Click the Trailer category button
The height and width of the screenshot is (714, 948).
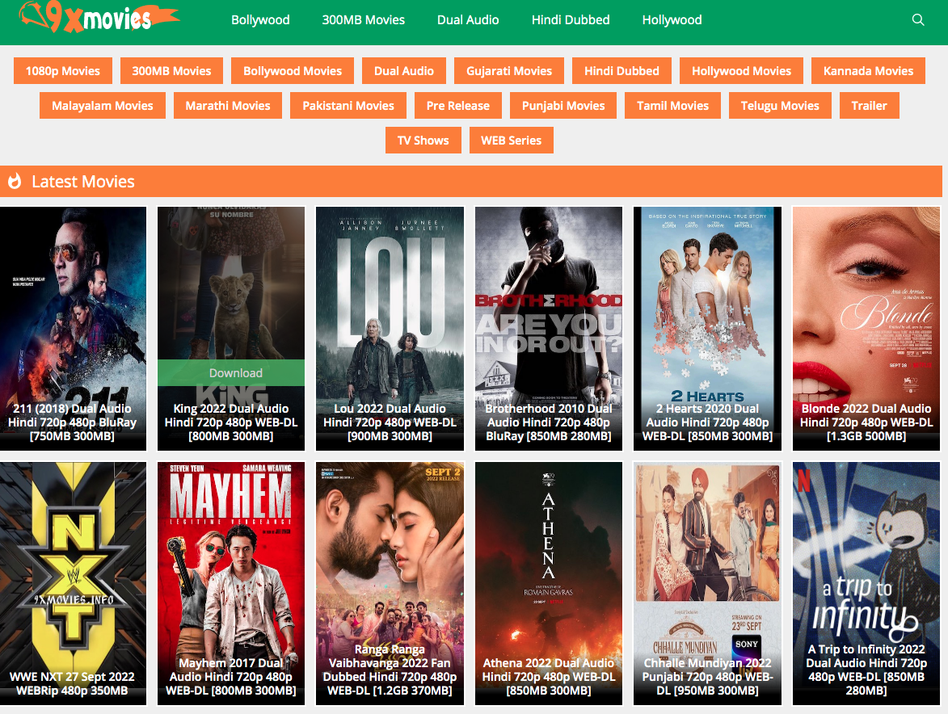[x=869, y=106]
